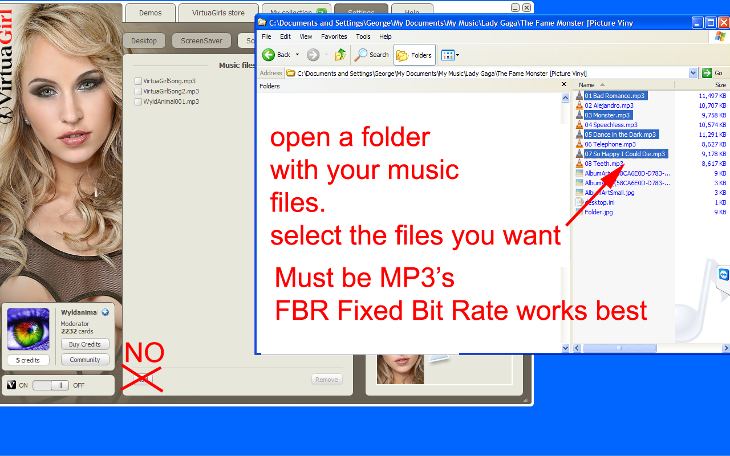Click the Wyldanimal rainbow eye avatar
730x456 pixels.
click(x=28, y=329)
